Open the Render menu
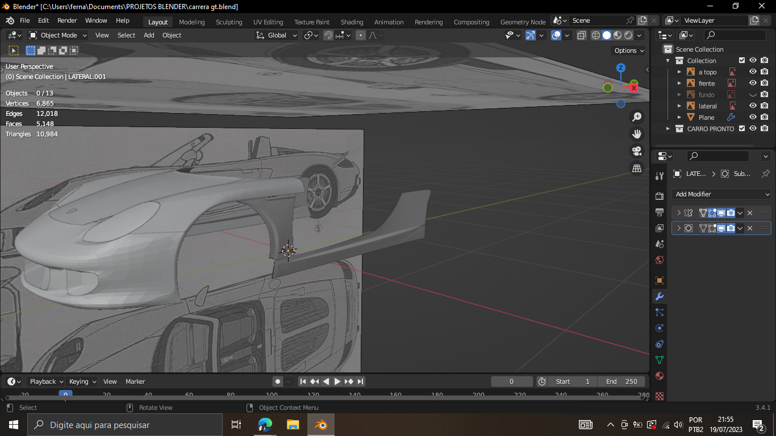The height and width of the screenshot is (436, 776). coord(67,20)
